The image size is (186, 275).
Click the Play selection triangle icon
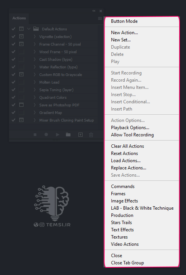click(58, 135)
